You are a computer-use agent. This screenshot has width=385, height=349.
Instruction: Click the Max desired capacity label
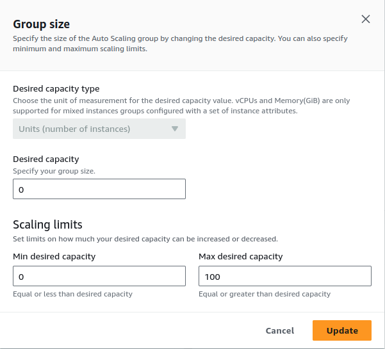click(x=241, y=257)
